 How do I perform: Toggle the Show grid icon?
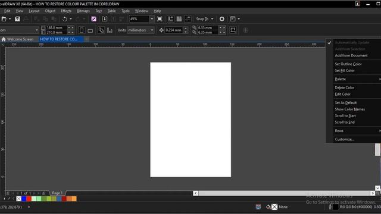179,19
